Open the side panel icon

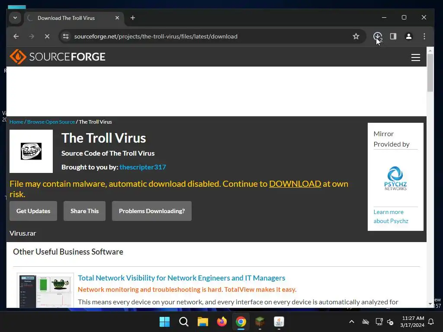pos(393,36)
